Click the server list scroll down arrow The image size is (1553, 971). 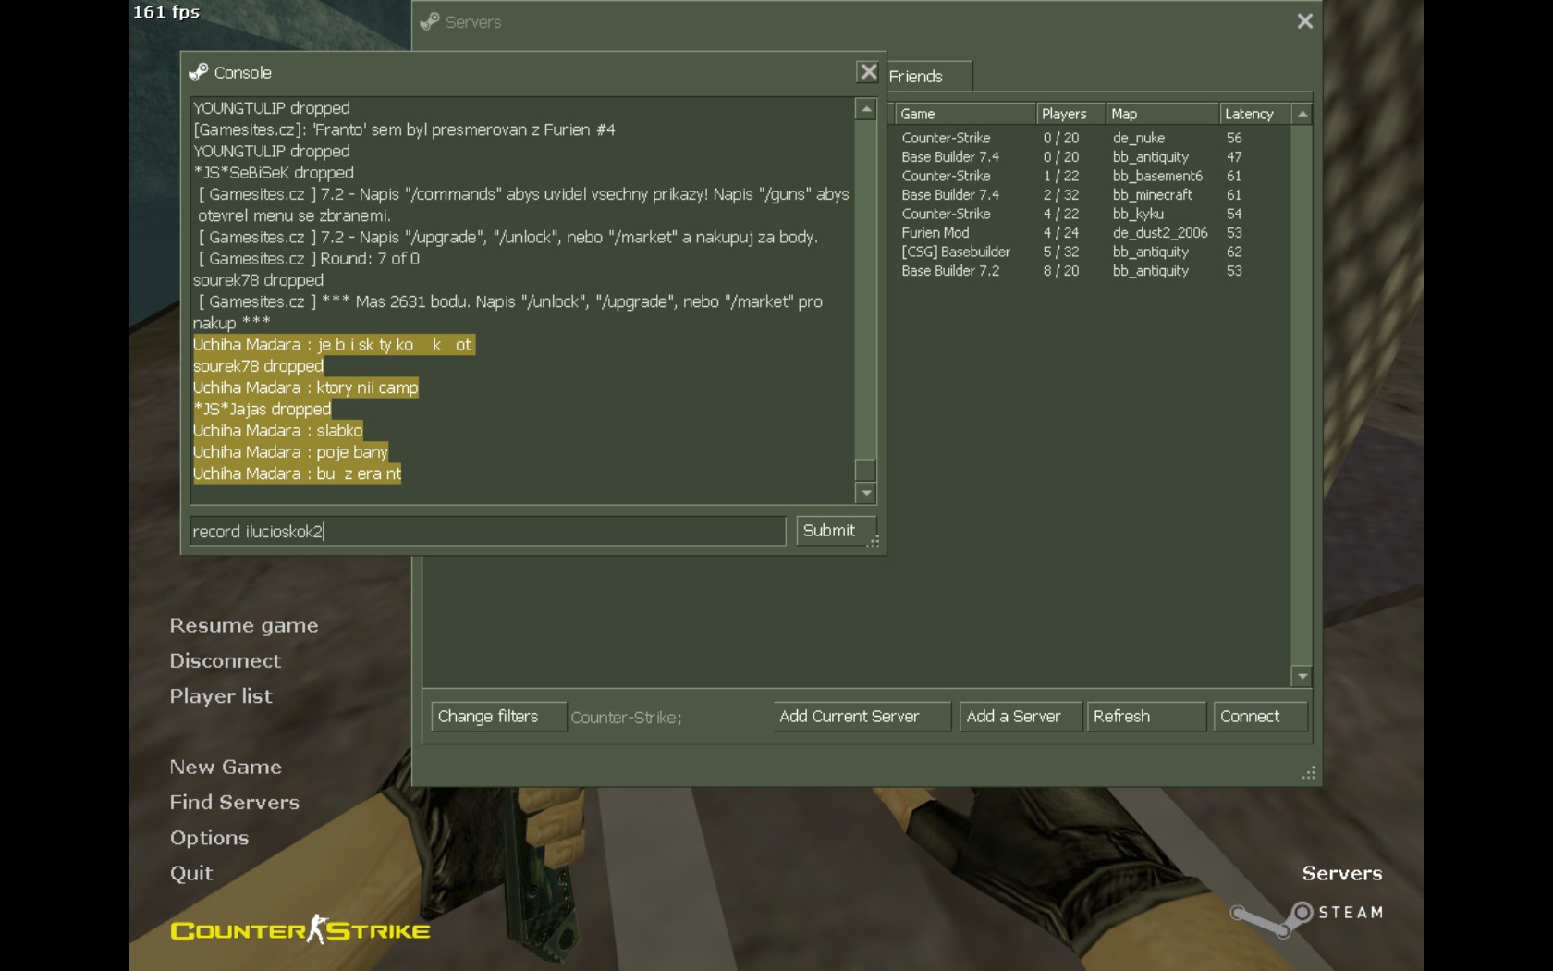click(1302, 676)
